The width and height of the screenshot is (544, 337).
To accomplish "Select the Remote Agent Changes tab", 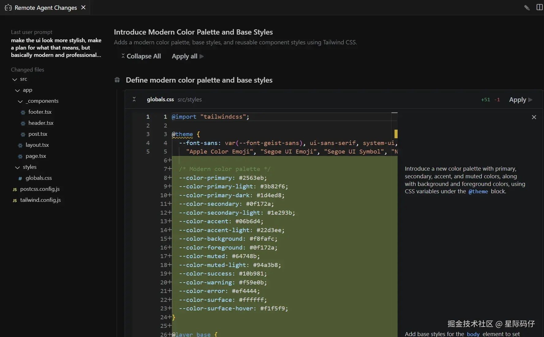I will (45, 8).
